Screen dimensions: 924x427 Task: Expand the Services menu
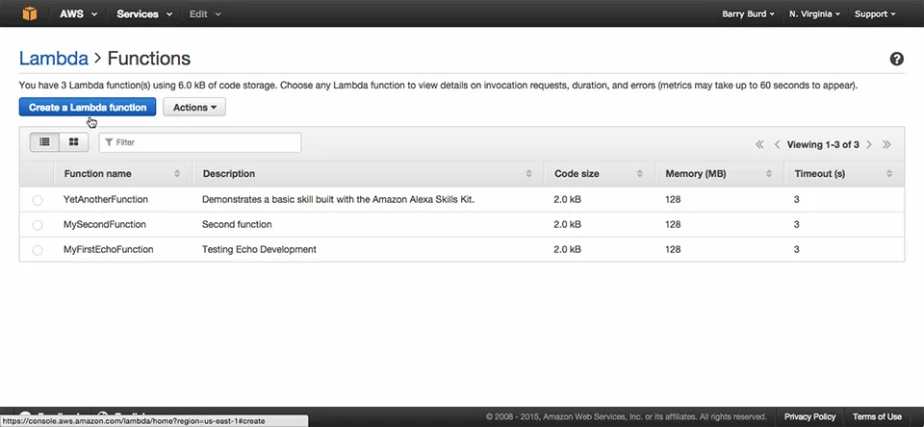(x=144, y=13)
